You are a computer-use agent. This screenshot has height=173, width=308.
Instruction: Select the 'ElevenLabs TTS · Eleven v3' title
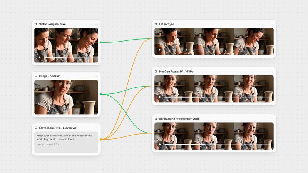(x=57, y=128)
